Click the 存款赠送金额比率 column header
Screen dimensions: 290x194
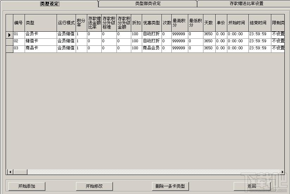point(94,23)
